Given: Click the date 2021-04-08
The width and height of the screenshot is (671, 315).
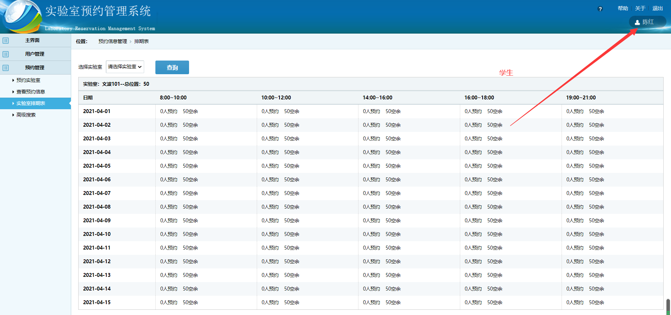Looking at the screenshot, I should click(x=97, y=207).
